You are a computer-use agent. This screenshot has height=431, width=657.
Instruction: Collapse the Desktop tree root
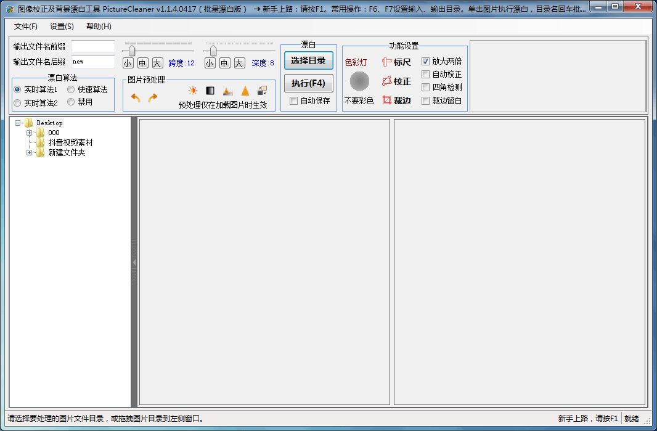17,123
